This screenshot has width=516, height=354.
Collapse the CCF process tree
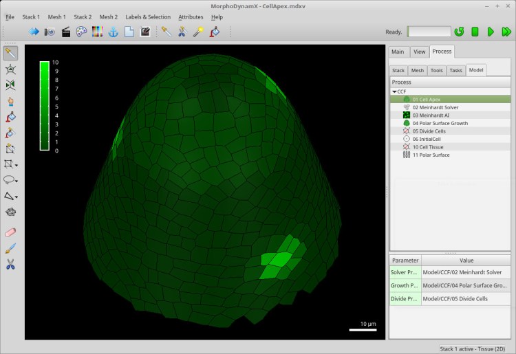click(x=394, y=91)
